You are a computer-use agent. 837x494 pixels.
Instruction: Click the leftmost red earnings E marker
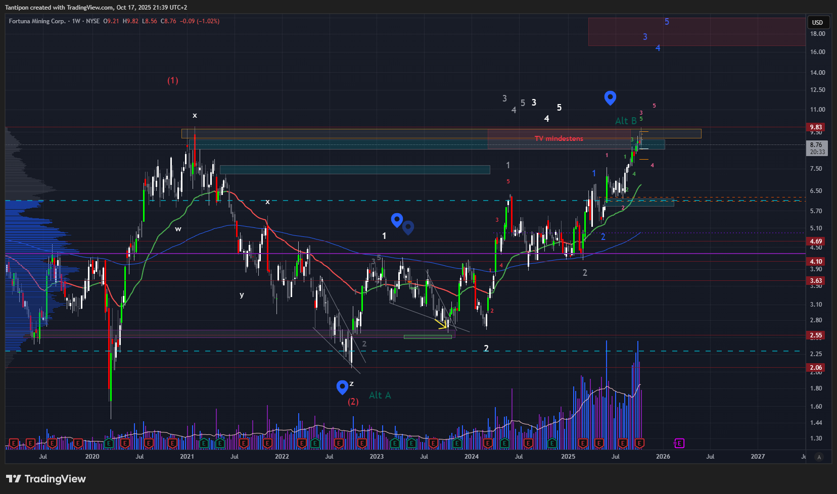[14, 443]
